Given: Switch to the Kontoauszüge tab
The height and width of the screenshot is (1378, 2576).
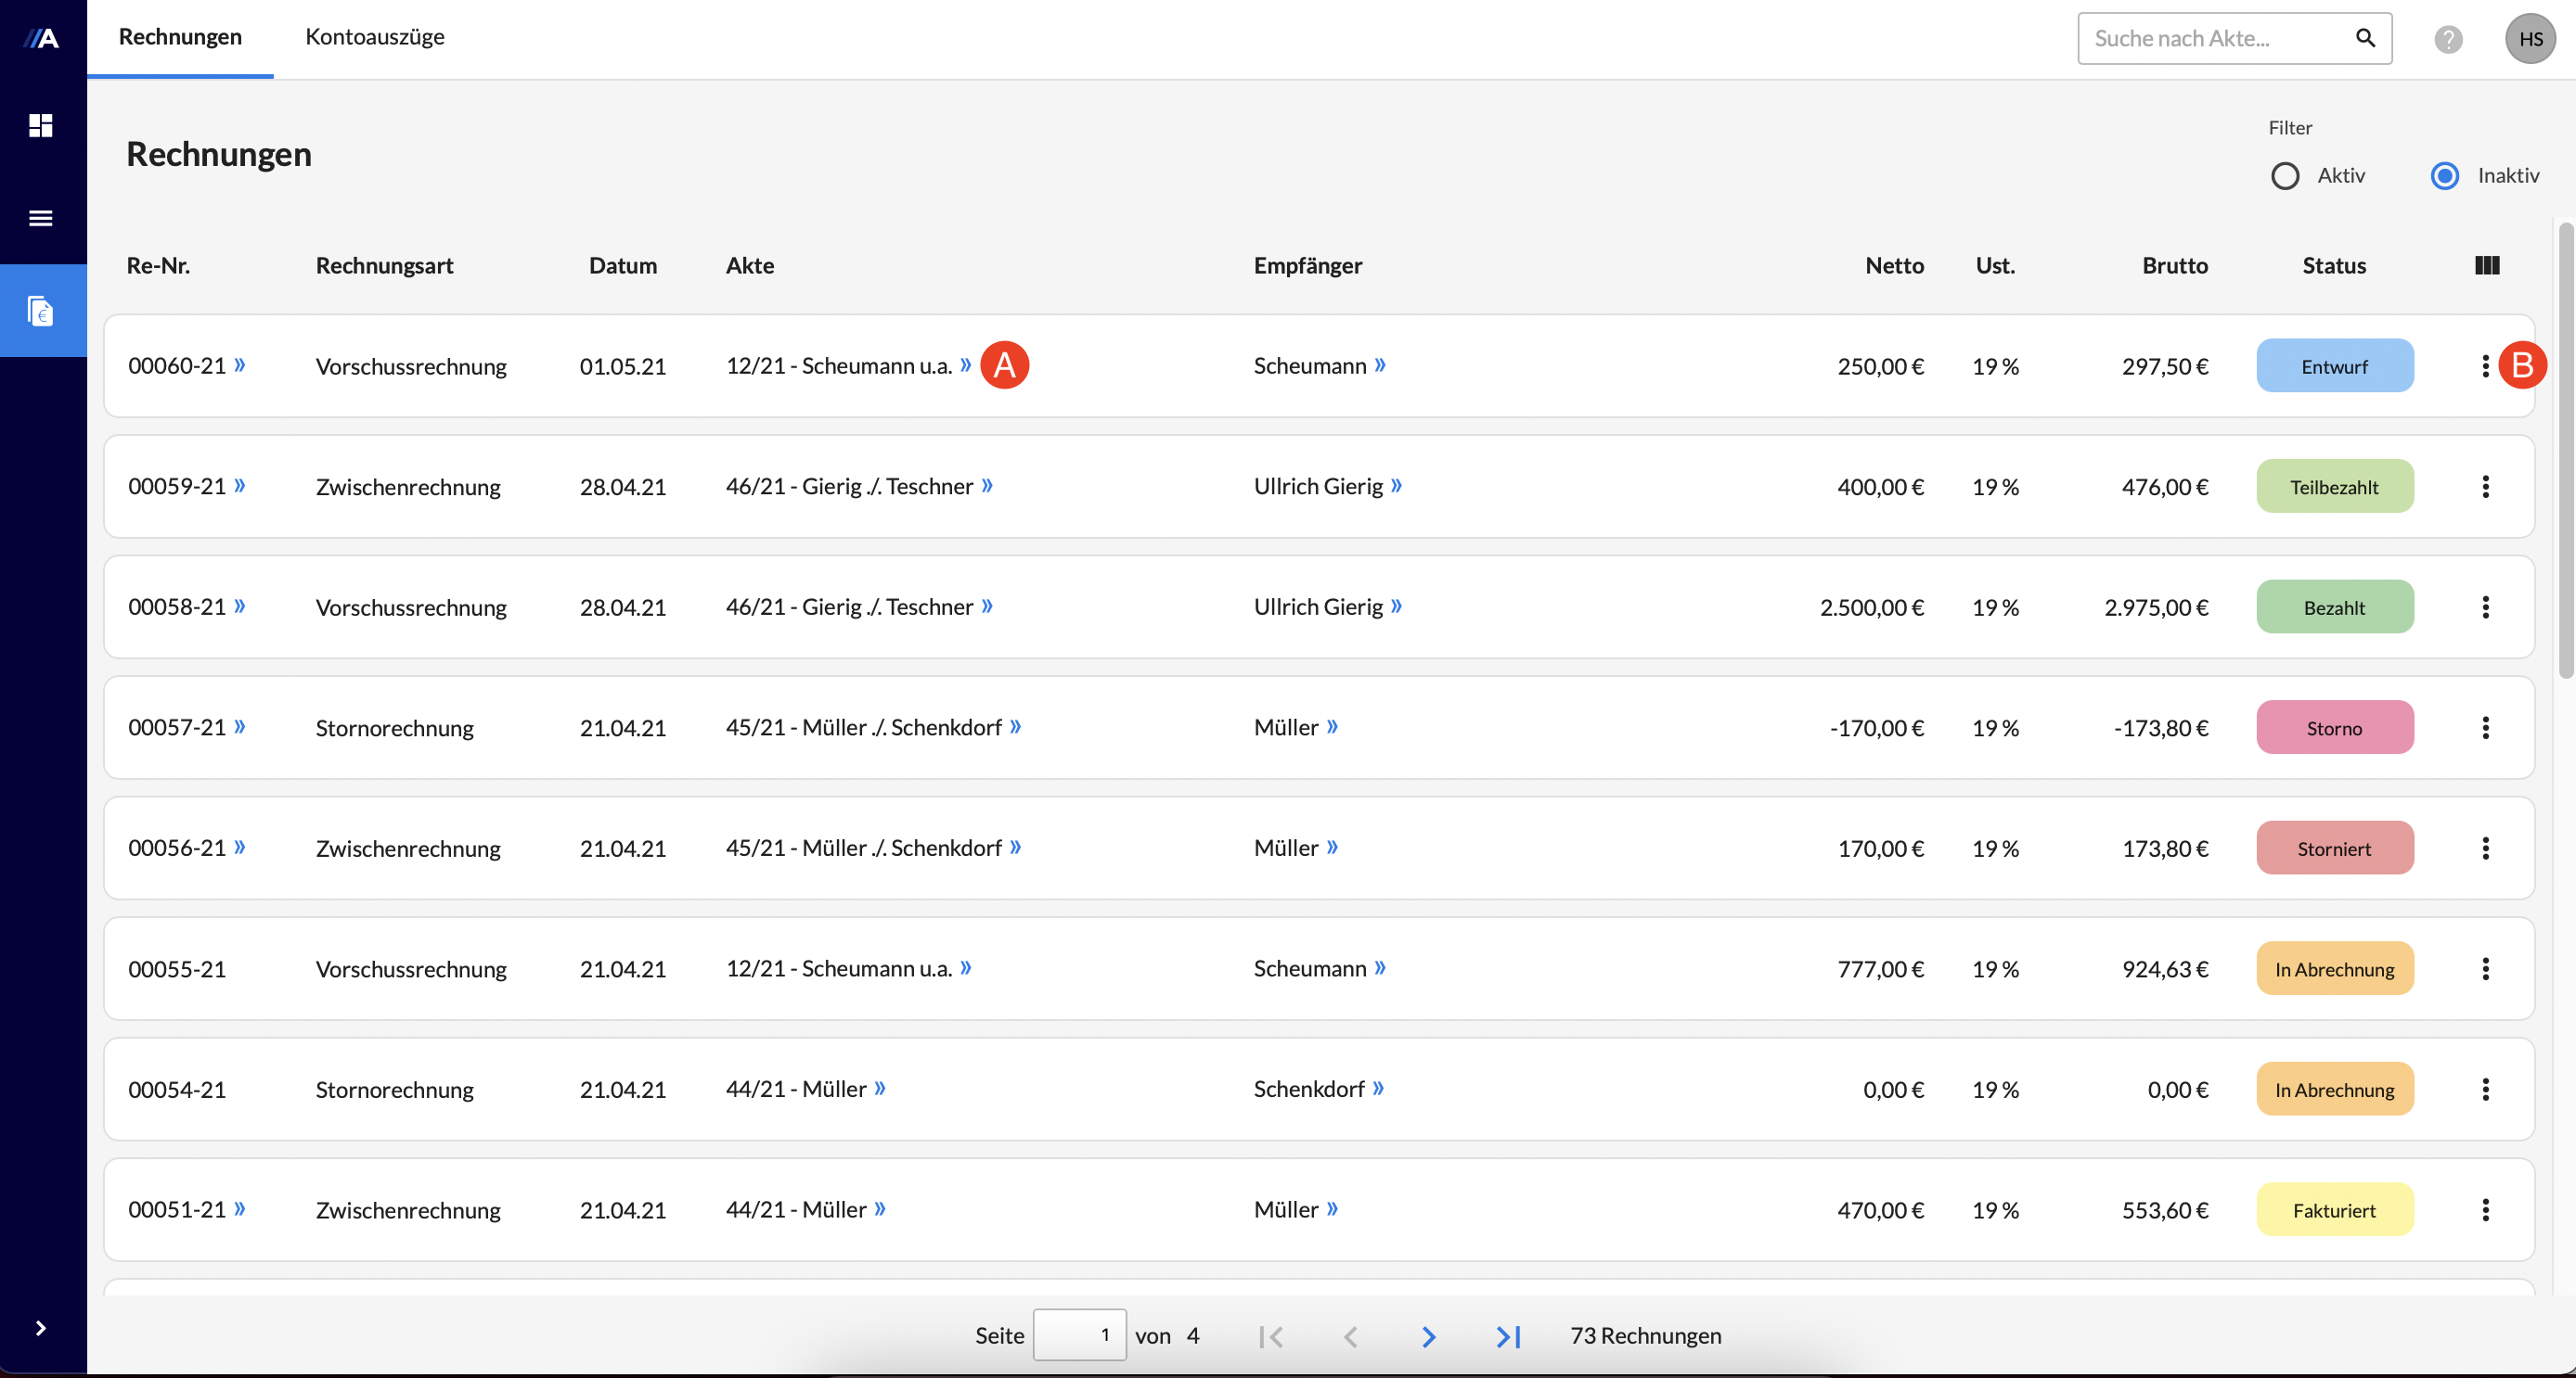Looking at the screenshot, I should point(375,37).
